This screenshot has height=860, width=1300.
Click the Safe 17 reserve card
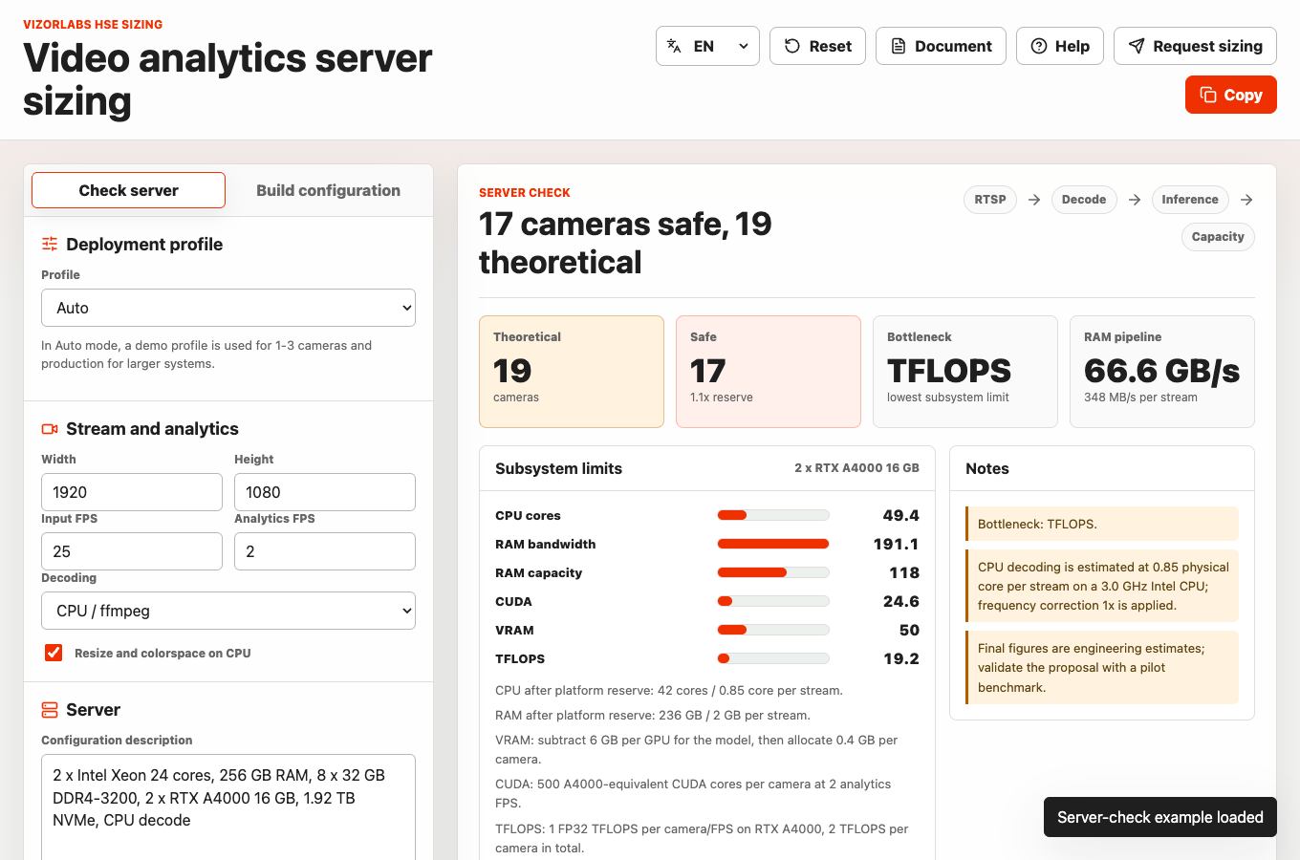click(x=769, y=372)
